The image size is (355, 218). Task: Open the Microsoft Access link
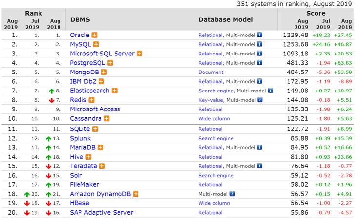pos(95,109)
